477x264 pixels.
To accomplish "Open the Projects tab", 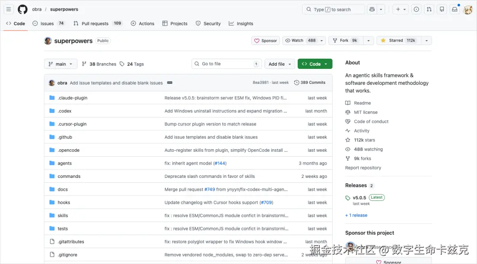I will tap(175, 23).
